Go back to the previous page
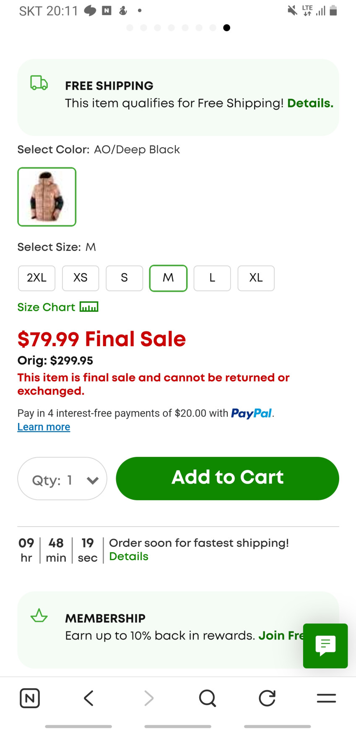The height and width of the screenshot is (733, 356). (88, 698)
